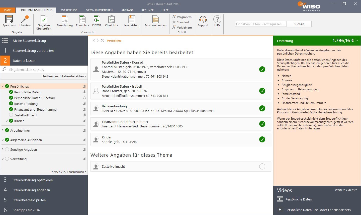Switch to the WERKZEUGE ribbon tab
This screenshot has height=215, width=361.
69,10
